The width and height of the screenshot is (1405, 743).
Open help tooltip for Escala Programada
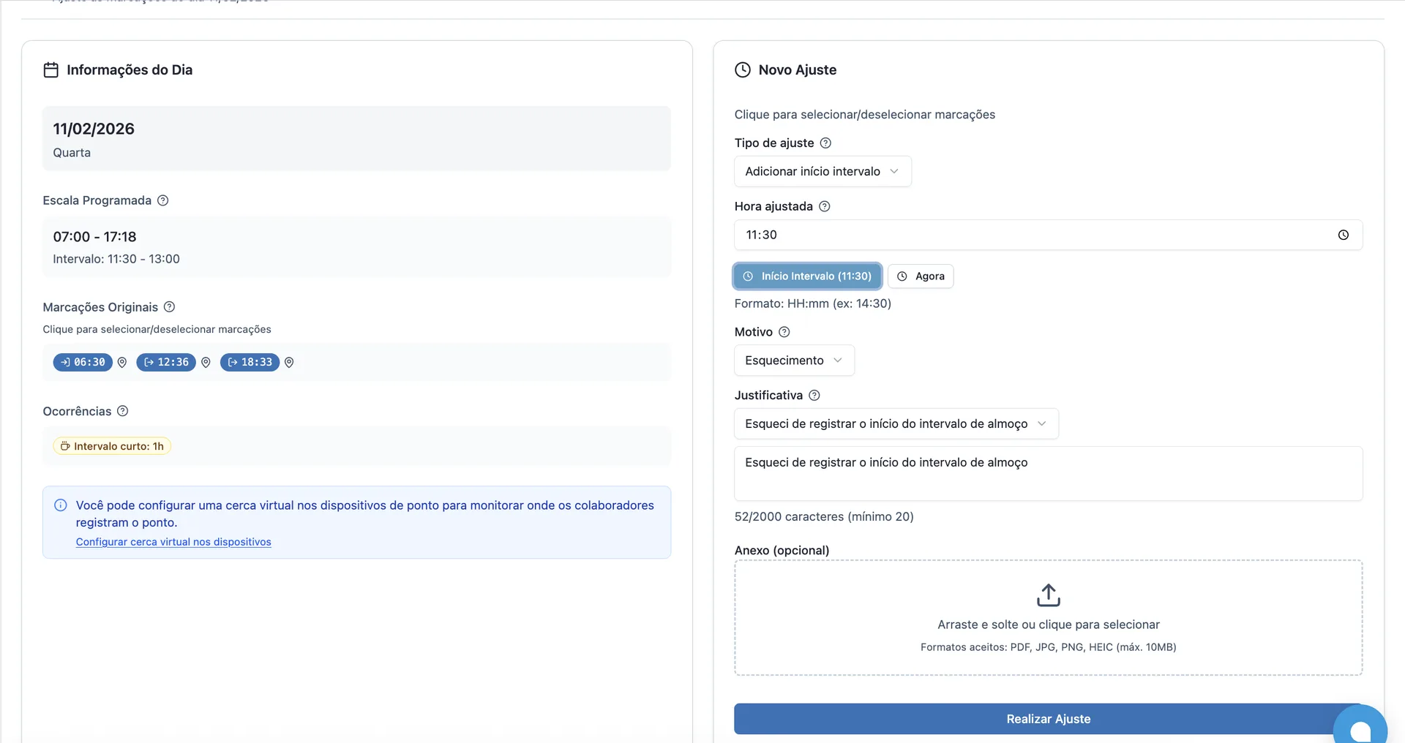[162, 200]
